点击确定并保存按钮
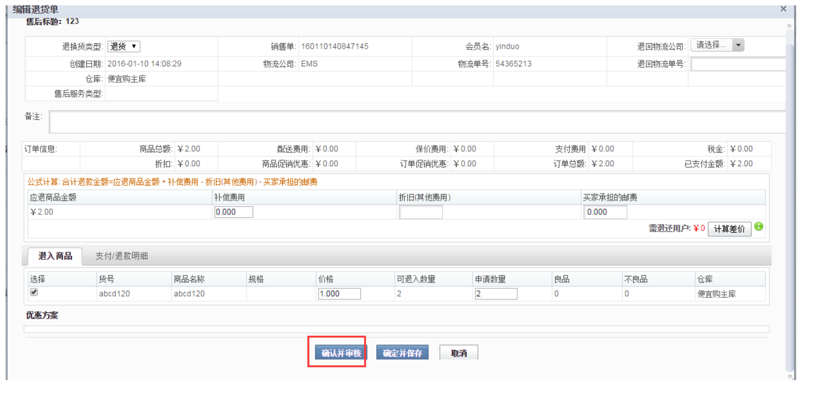 click(x=402, y=353)
